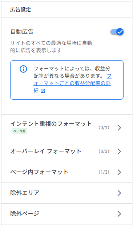Open the フォーマットごとの収益分配率の詳細 link
Viewport: 133px width, 227px height.
coord(72,83)
